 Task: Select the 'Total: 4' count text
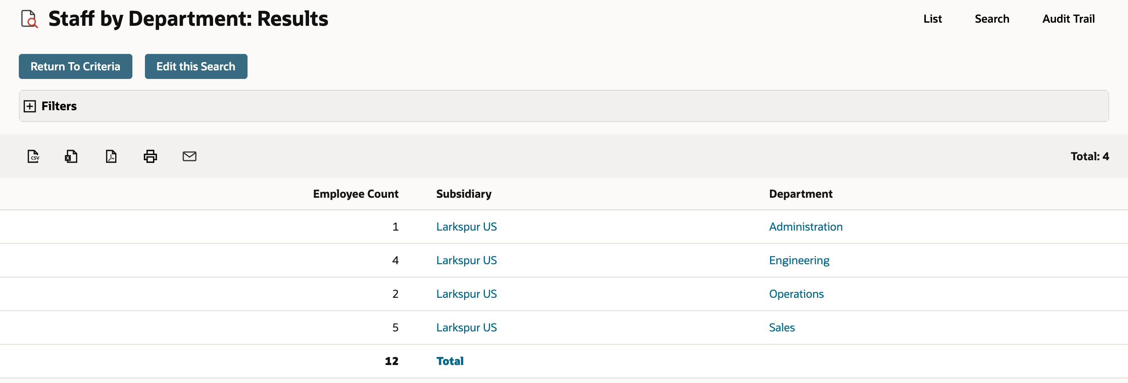[x=1090, y=156]
